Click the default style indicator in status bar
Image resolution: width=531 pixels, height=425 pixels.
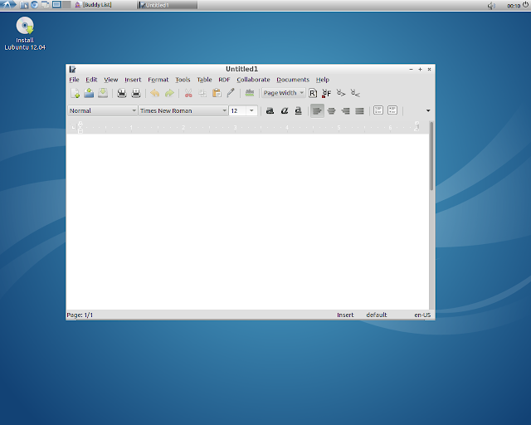pos(376,315)
